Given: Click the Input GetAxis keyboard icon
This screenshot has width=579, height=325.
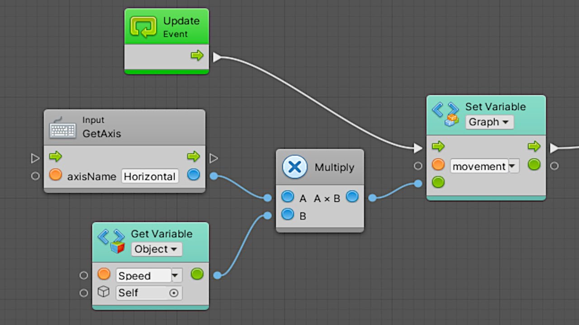Looking at the screenshot, I should tap(63, 128).
